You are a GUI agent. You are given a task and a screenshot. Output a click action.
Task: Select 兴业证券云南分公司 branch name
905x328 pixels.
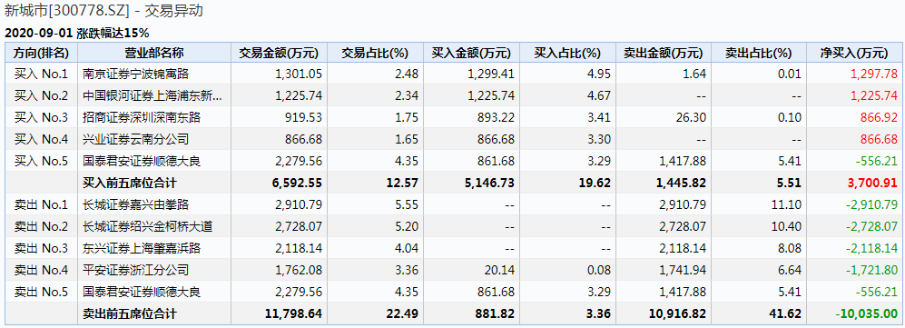tap(135, 139)
